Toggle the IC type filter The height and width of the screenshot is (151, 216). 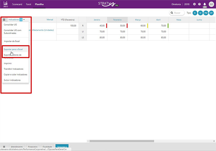(195, 13)
